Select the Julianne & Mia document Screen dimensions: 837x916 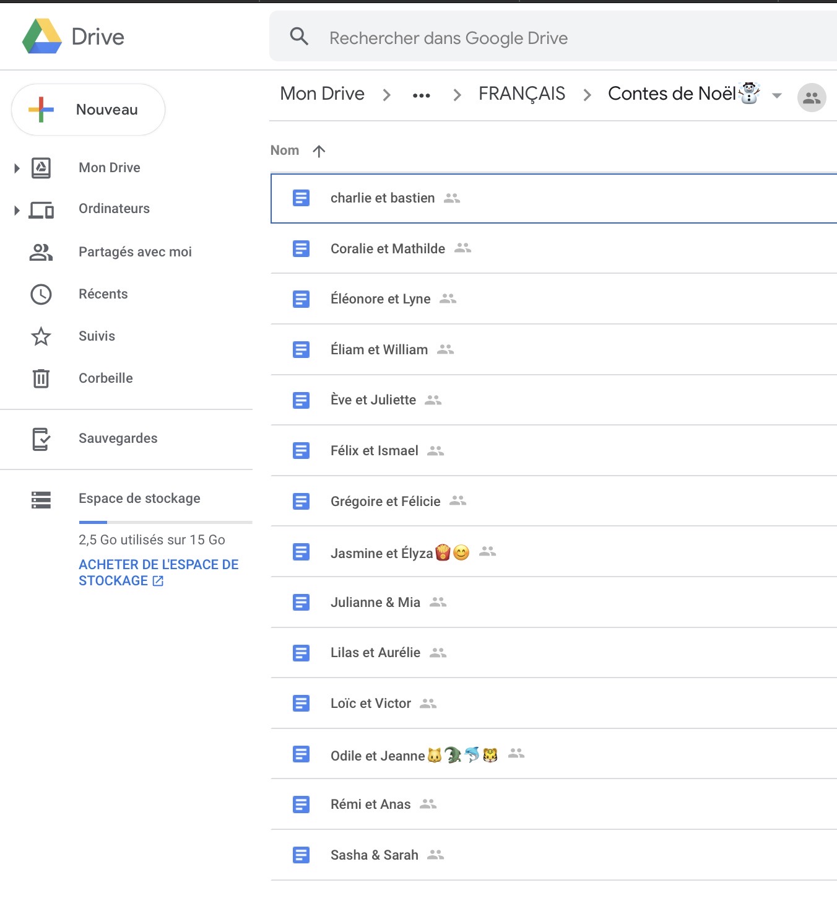click(553, 603)
